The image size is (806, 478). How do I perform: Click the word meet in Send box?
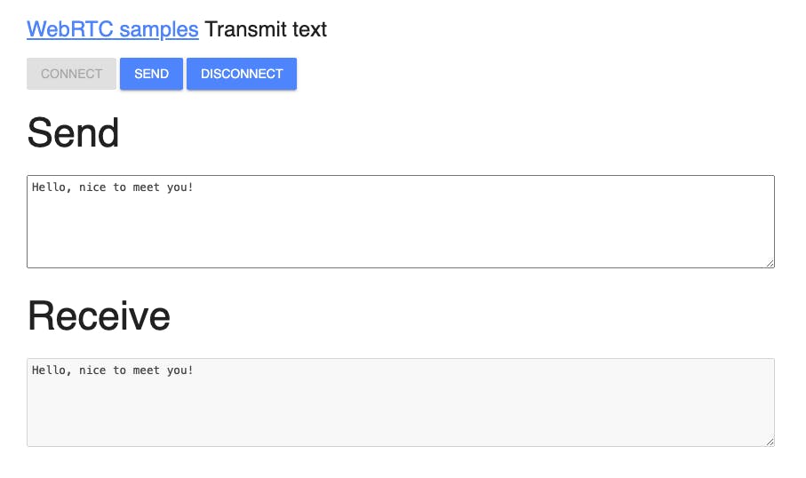[147, 187]
